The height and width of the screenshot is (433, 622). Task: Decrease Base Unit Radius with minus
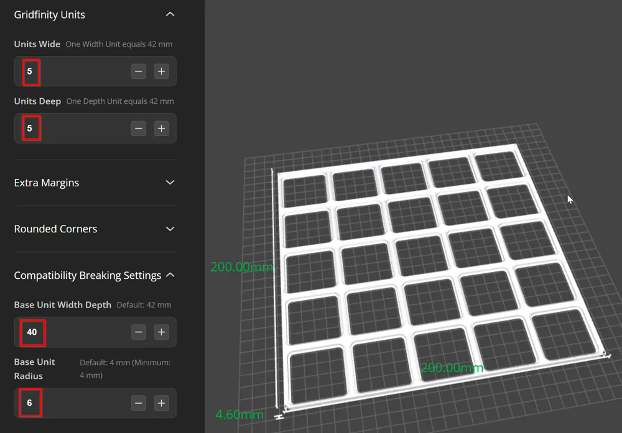click(x=138, y=403)
